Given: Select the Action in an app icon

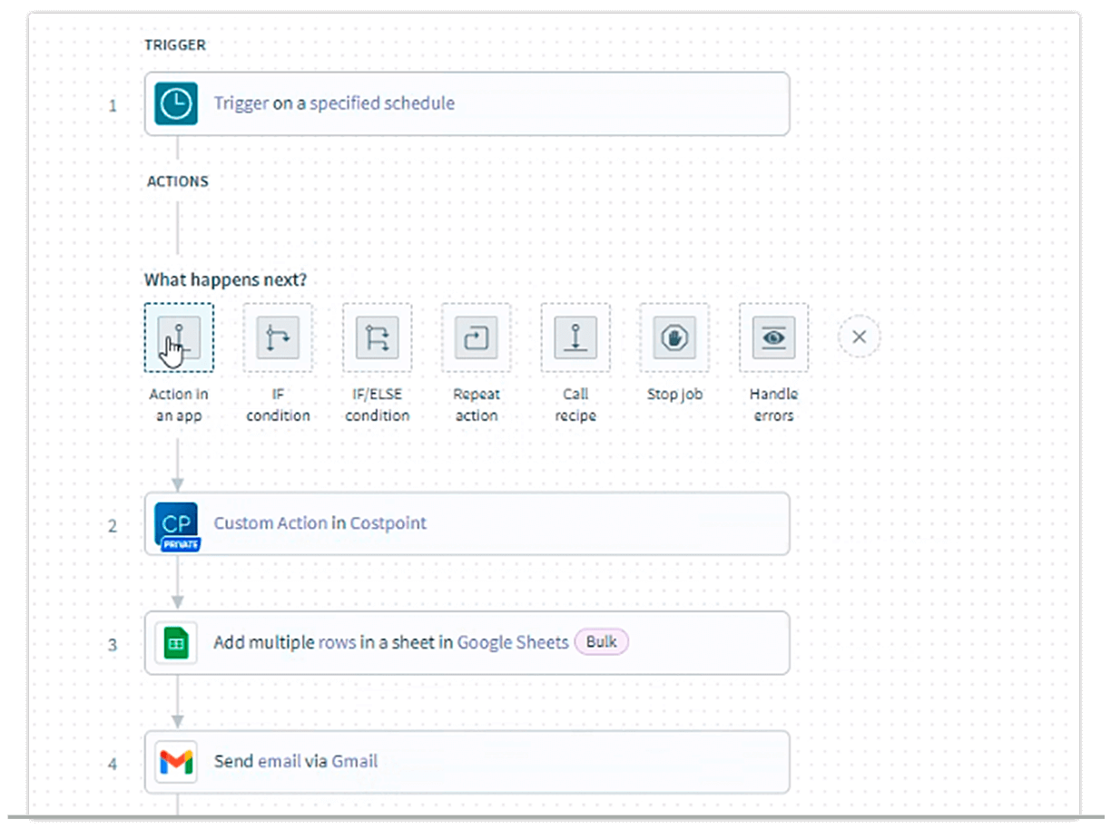Looking at the screenshot, I should [x=179, y=337].
